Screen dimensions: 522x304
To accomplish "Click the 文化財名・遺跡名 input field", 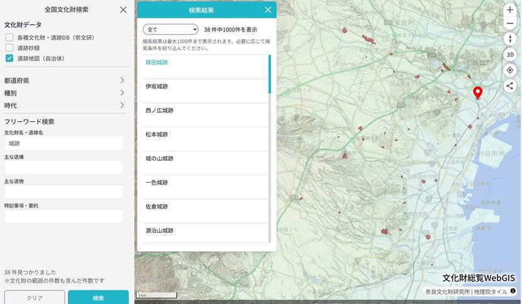I will (x=64, y=143).
